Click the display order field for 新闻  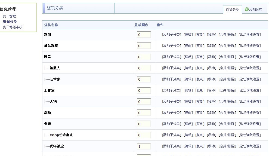click(x=144, y=35)
